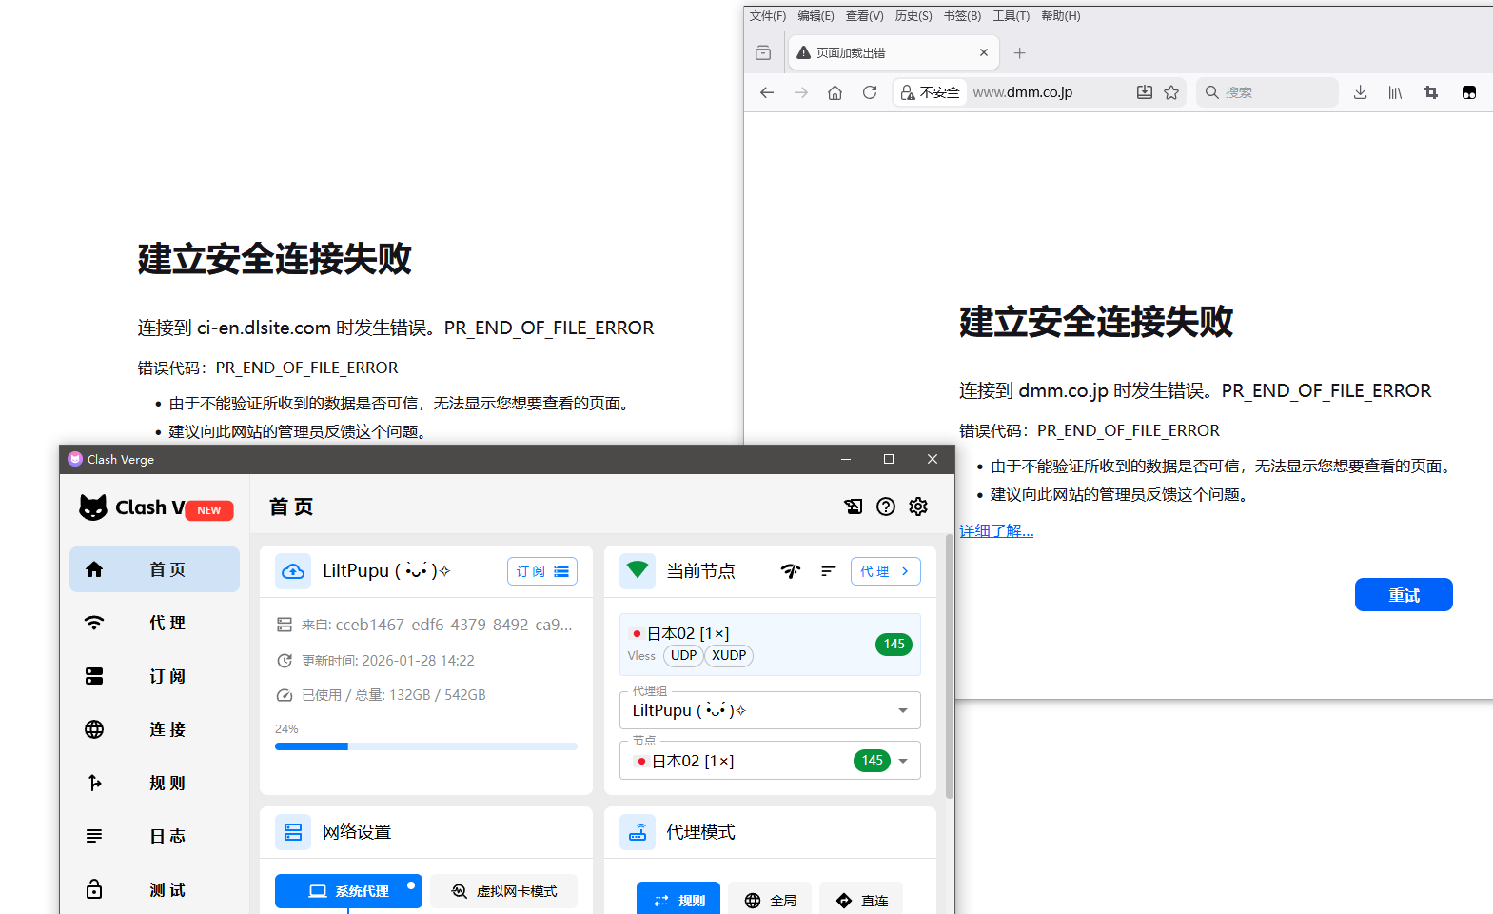Click the settings gear in Clash Verge header
The width and height of the screenshot is (1493, 914).
pyautogui.click(x=917, y=507)
